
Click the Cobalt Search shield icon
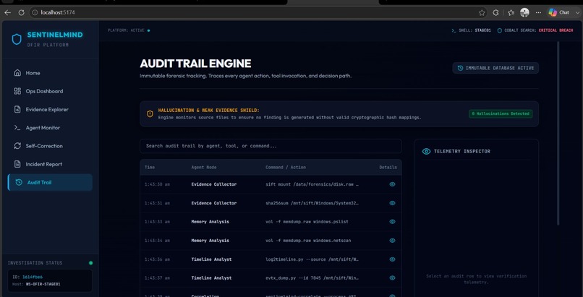(x=499, y=30)
